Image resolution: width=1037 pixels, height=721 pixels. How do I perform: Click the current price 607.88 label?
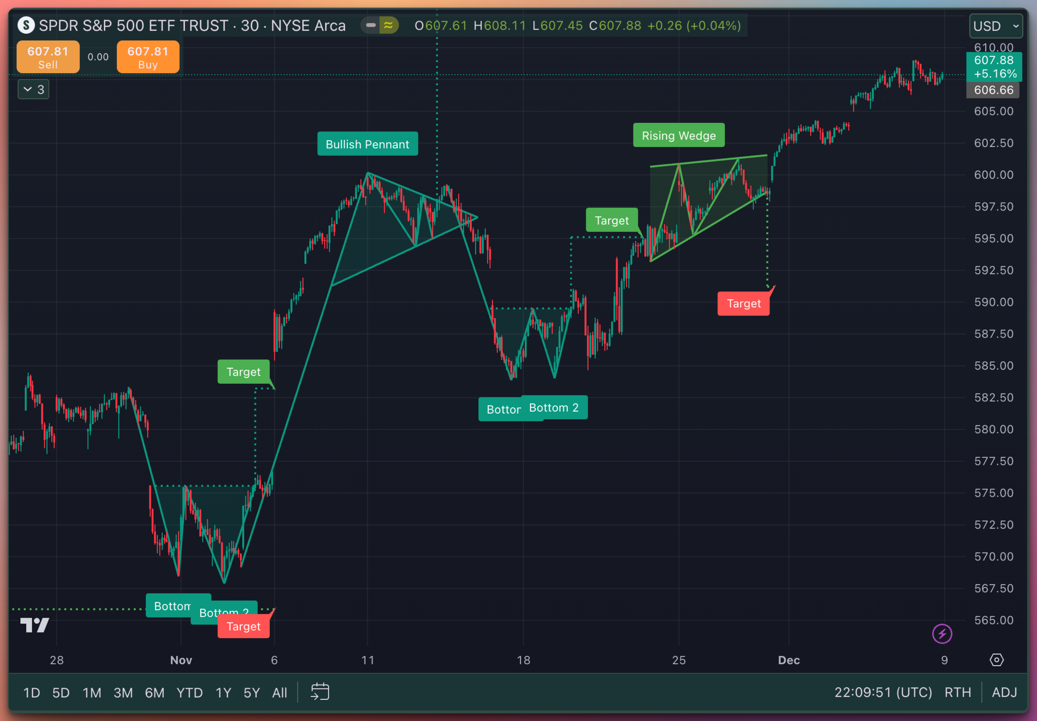[x=994, y=66]
